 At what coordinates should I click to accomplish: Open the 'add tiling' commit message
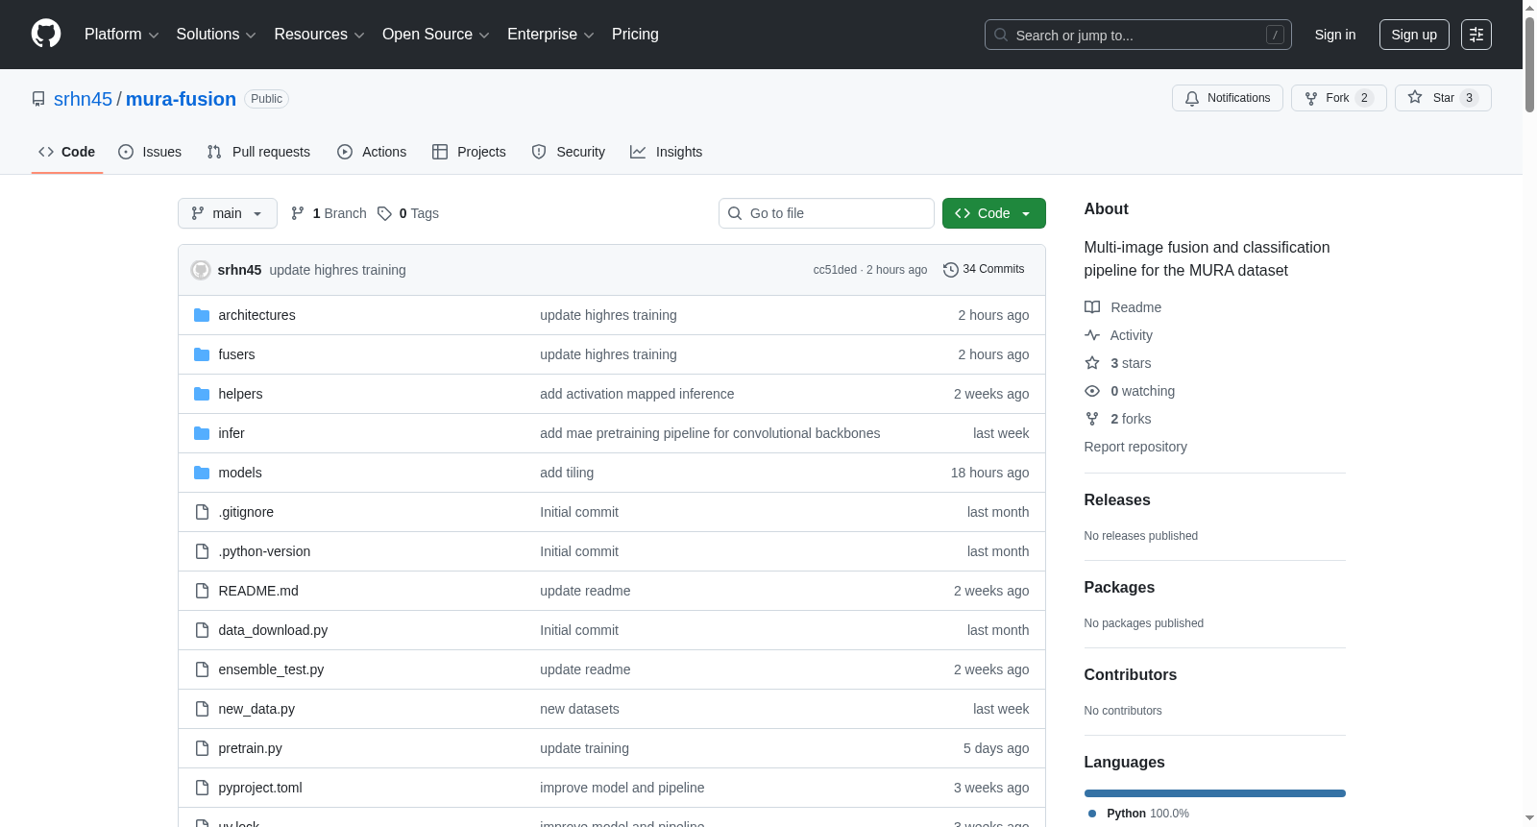click(x=567, y=473)
